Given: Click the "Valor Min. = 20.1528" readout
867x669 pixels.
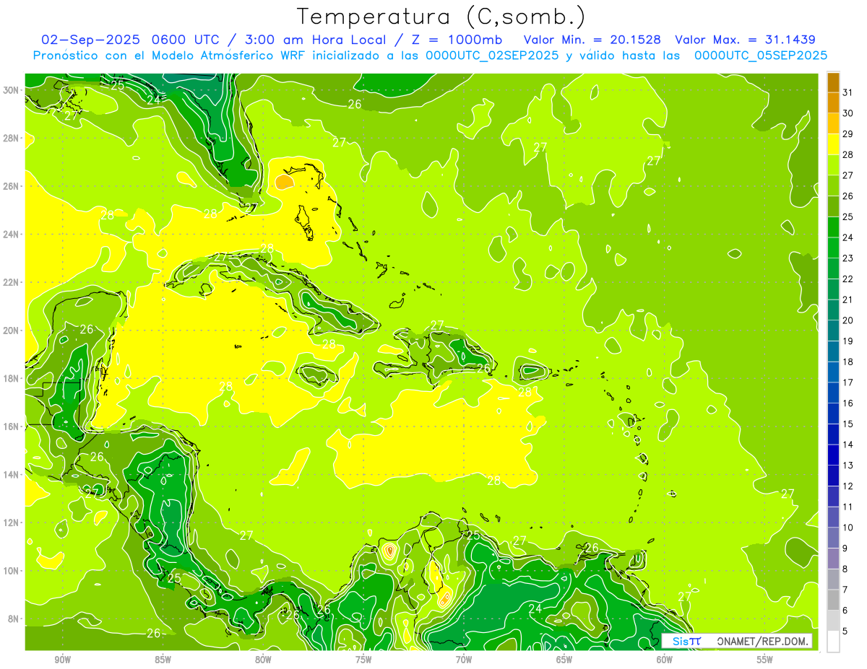Looking at the screenshot, I should point(592,40).
